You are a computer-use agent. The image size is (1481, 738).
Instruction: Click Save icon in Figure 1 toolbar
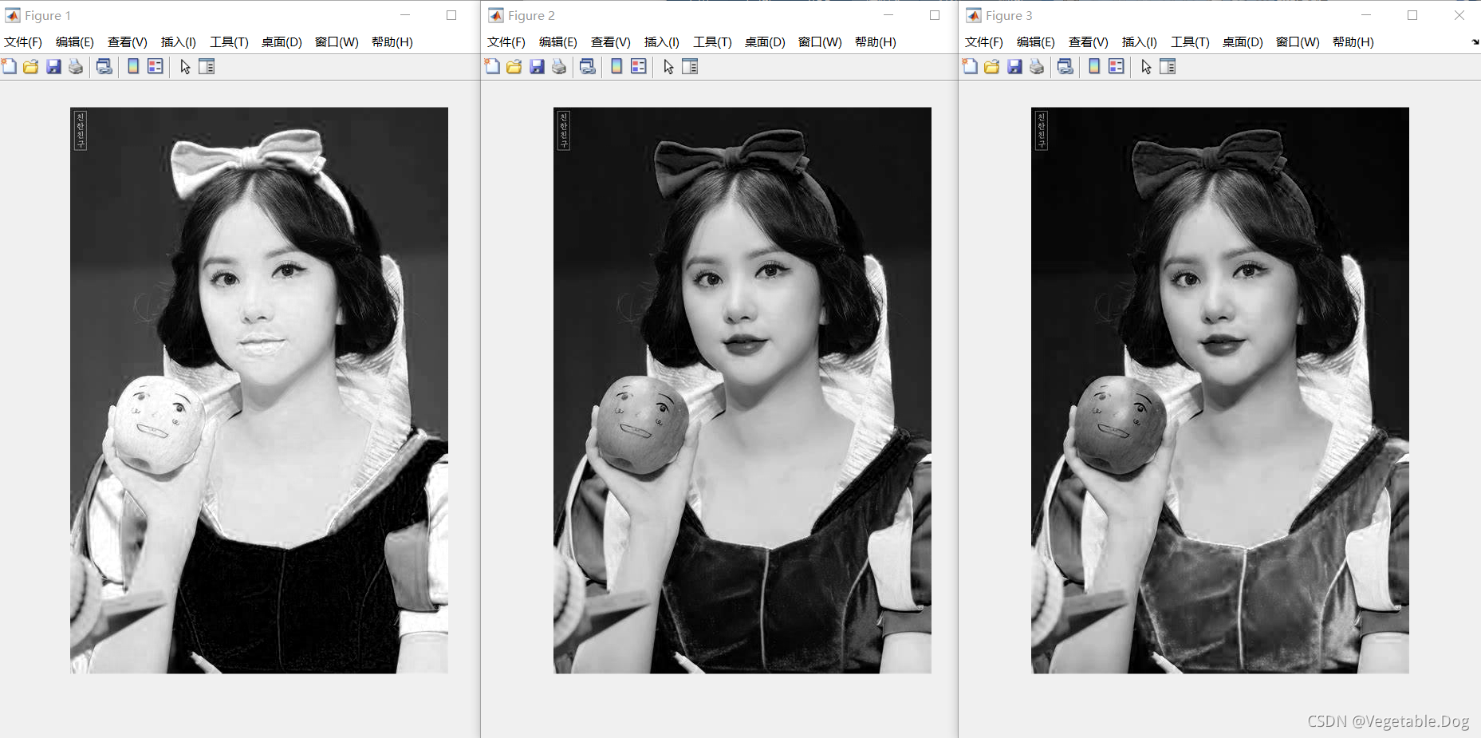(53, 66)
